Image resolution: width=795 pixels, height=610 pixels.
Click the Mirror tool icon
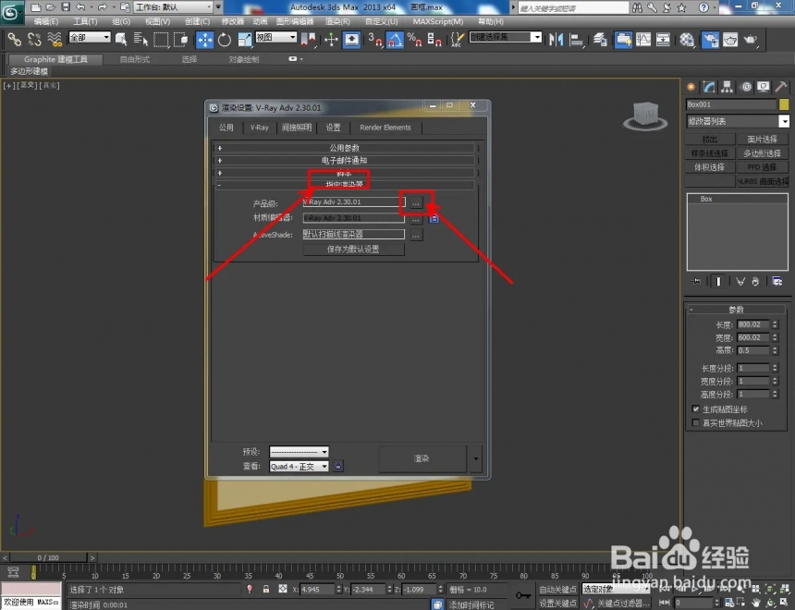click(556, 40)
